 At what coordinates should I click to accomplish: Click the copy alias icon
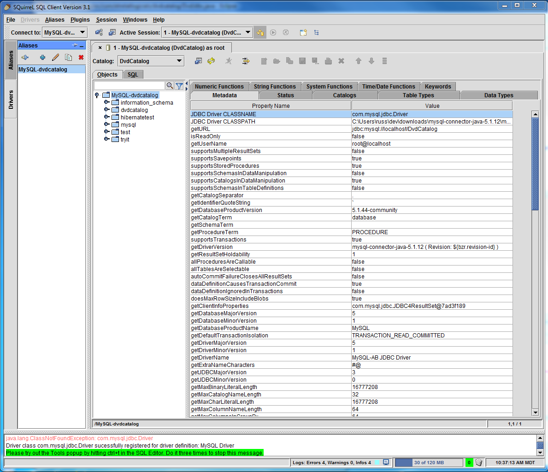(69, 58)
